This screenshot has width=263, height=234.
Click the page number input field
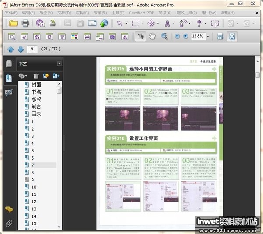[32, 49]
